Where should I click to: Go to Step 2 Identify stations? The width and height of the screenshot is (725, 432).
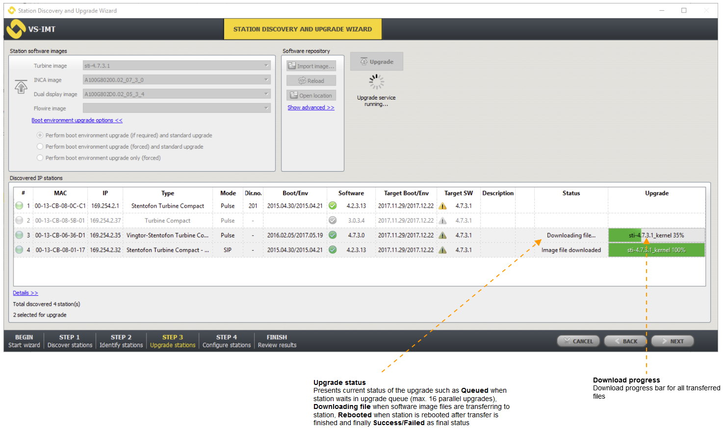pyautogui.click(x=121, y=341)
